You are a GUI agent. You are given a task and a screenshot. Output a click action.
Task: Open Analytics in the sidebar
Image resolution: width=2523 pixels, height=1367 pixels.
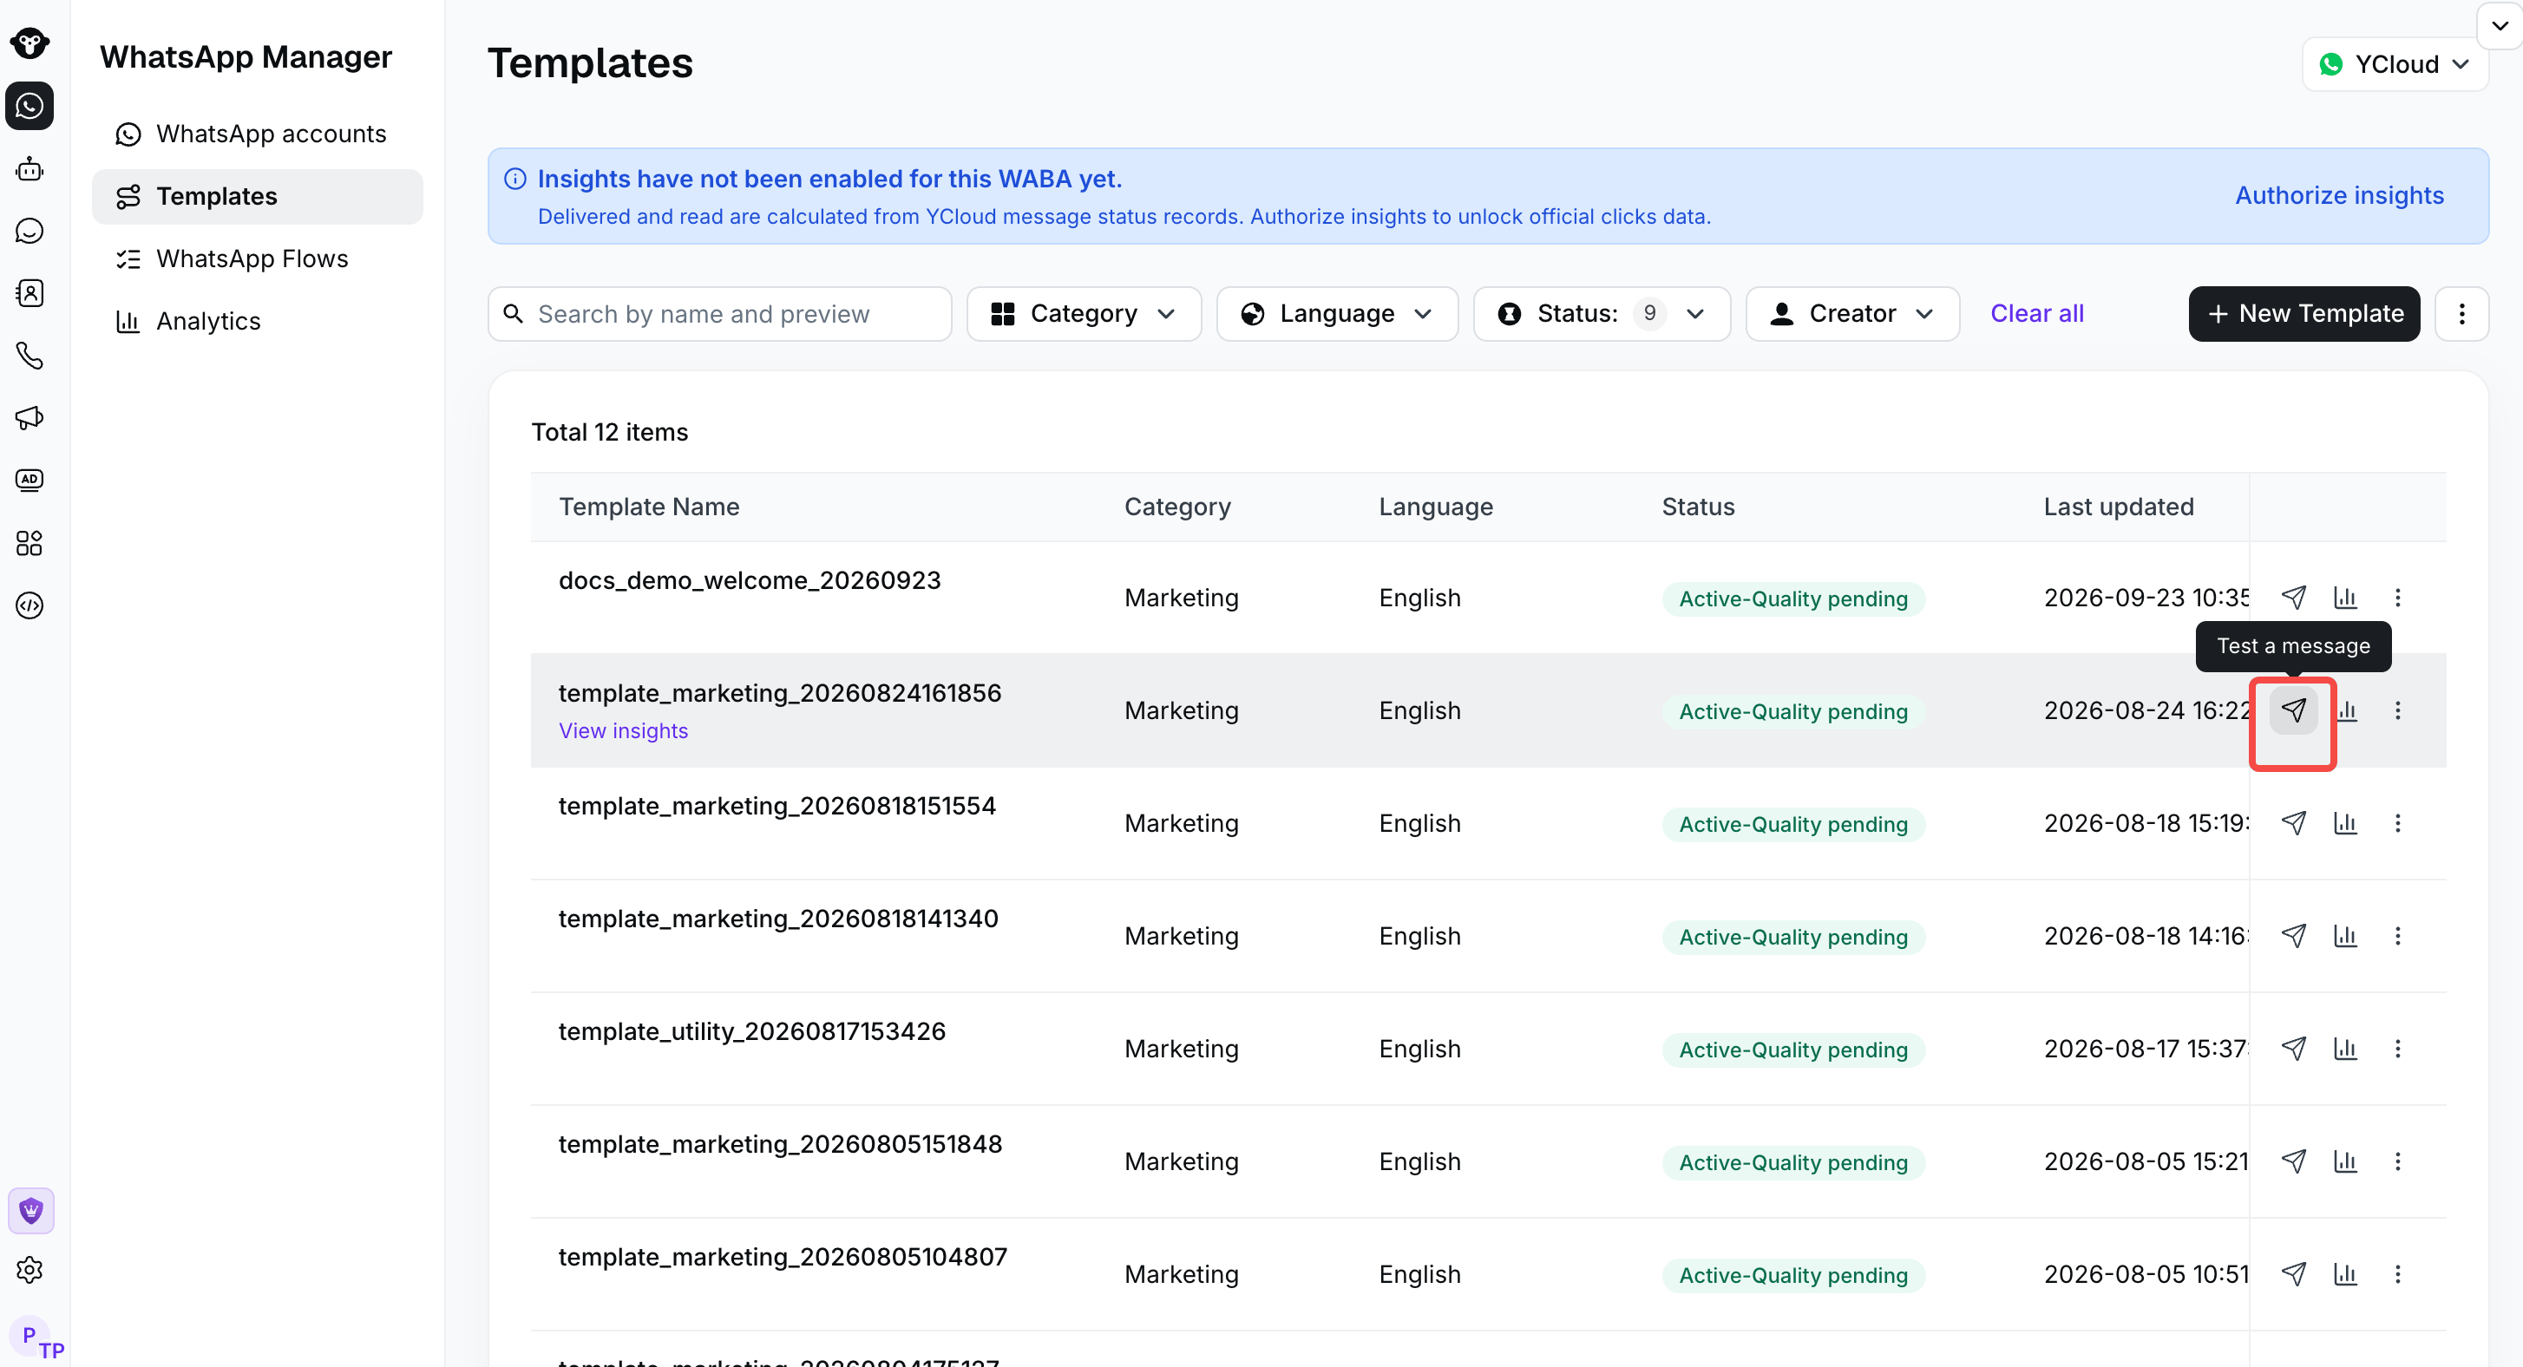pos(257,321)
